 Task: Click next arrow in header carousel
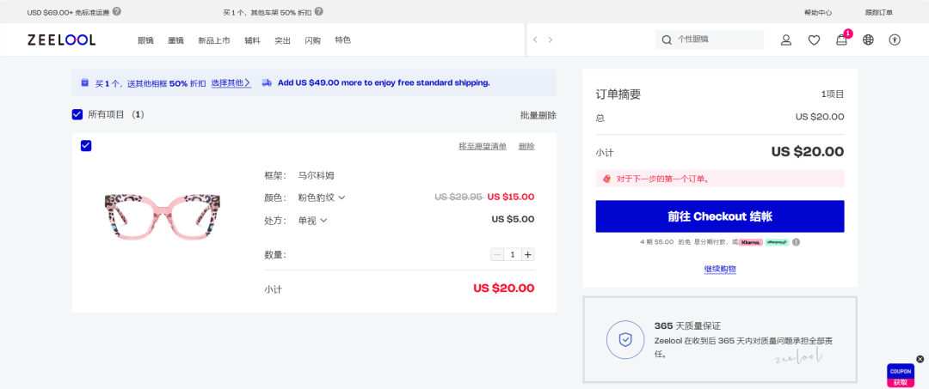[x=551, y=40]
